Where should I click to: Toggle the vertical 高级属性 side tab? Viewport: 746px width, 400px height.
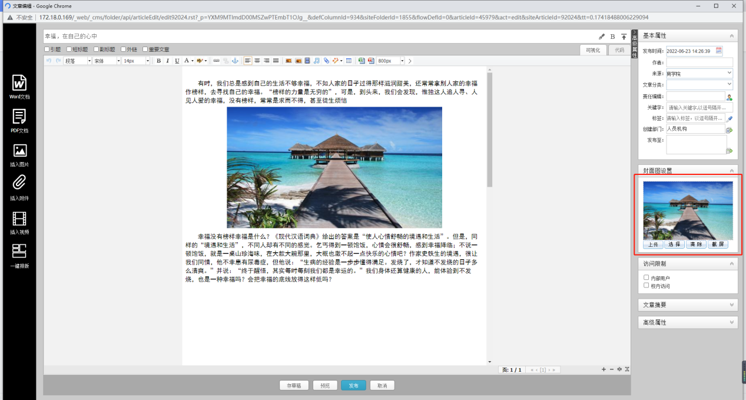pyautogui.click(x=635, y=44)
